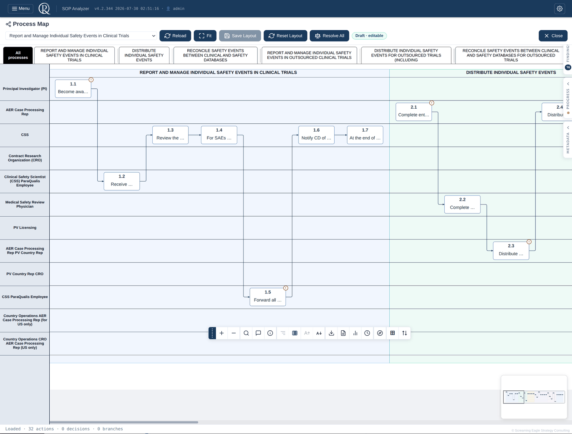The height and width of the screenshot is (434, 572).
Task: Click the Principal Investigator (PI) lane label
Action: (x=25, y=89)
